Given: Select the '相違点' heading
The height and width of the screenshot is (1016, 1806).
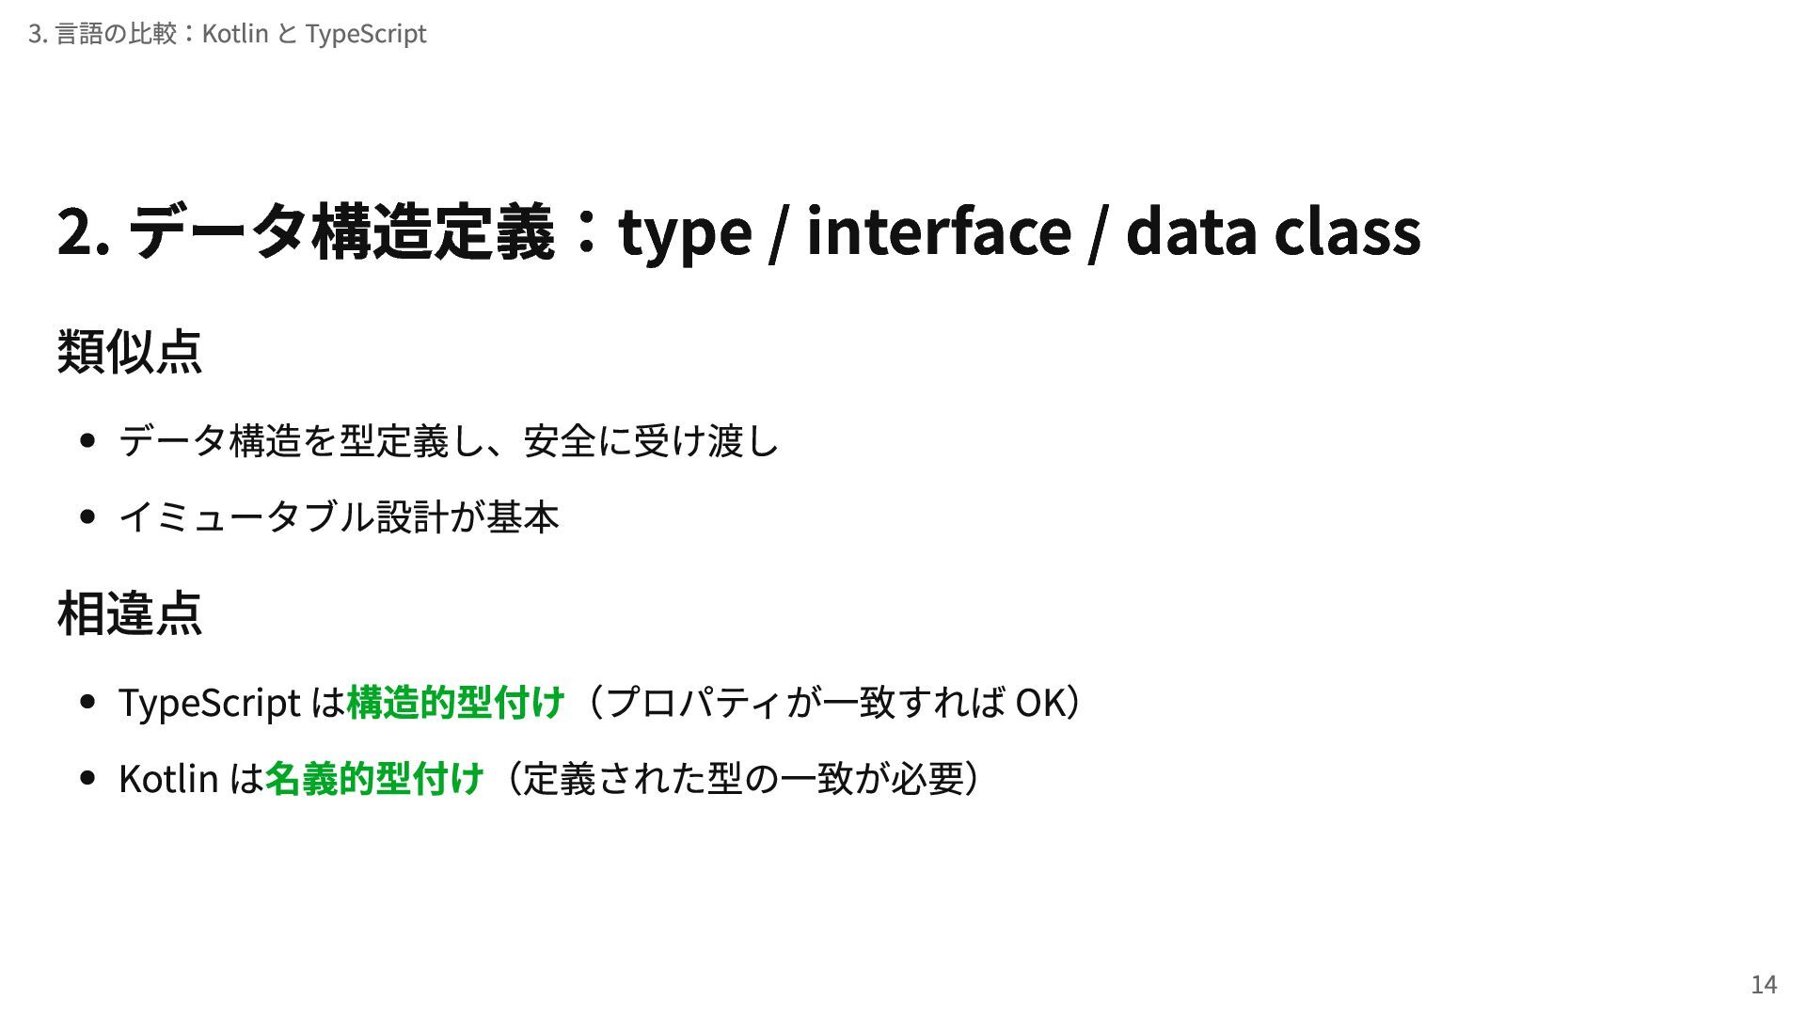Looking at the screenshot, I should coord(130,613).
